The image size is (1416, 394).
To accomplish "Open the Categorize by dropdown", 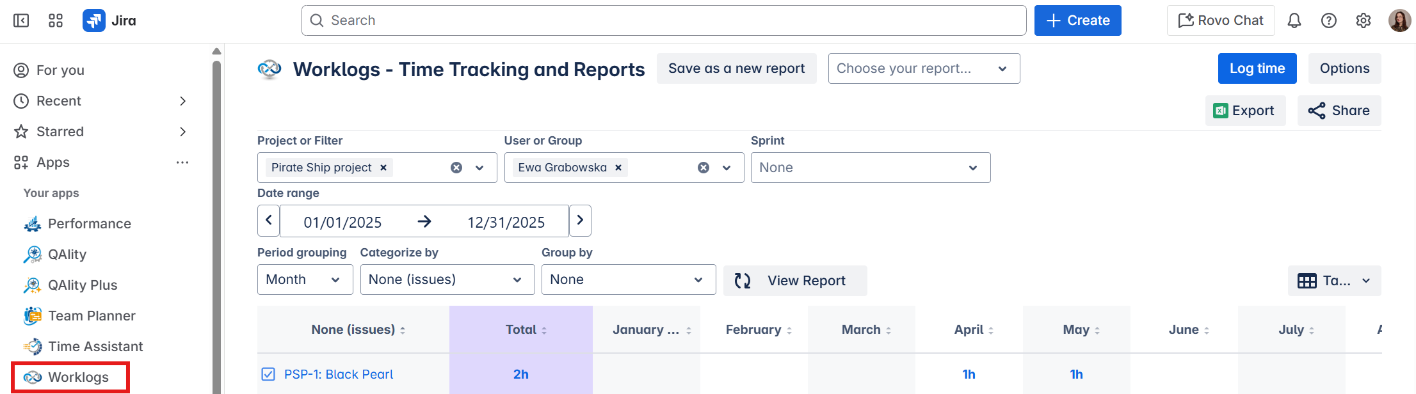I will coord(447,280).
